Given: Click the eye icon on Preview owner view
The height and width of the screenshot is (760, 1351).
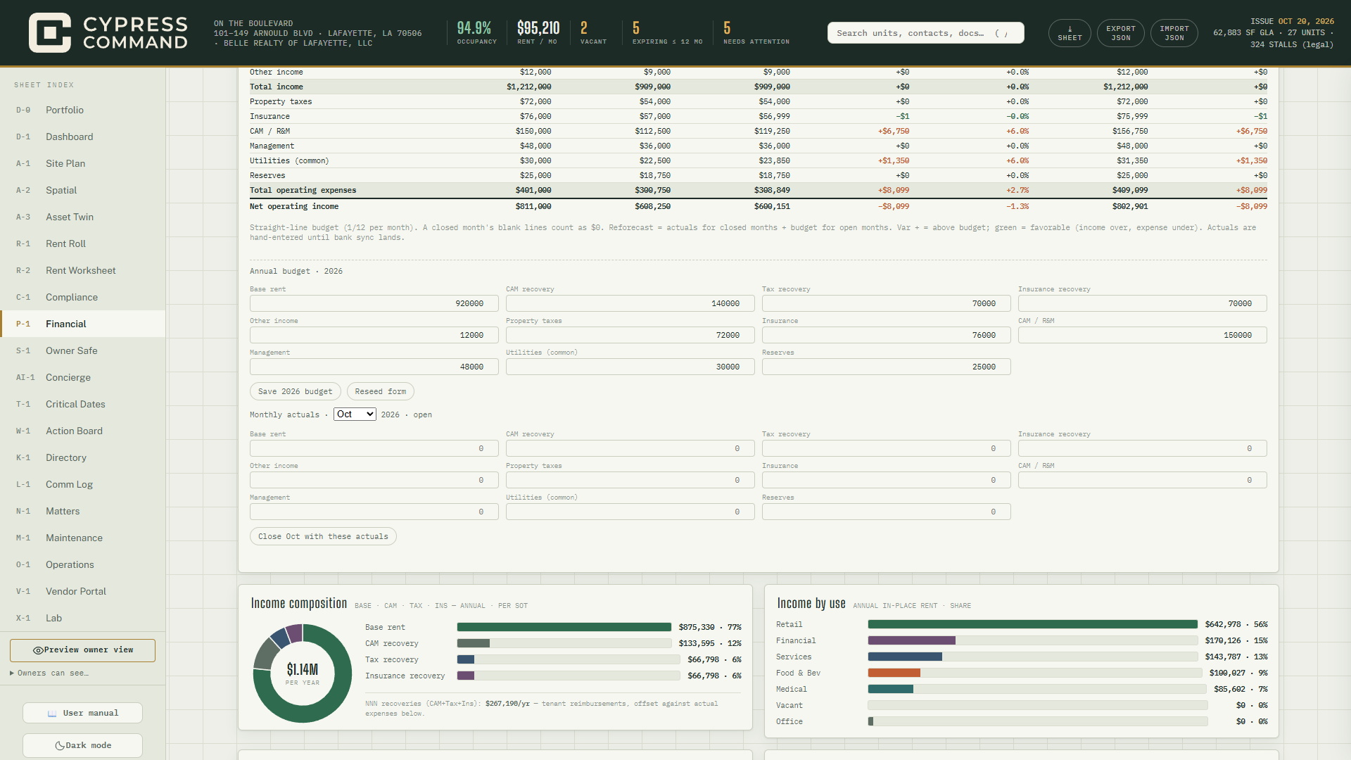Looking at the screenshot, I should click(x=38, y=650).
